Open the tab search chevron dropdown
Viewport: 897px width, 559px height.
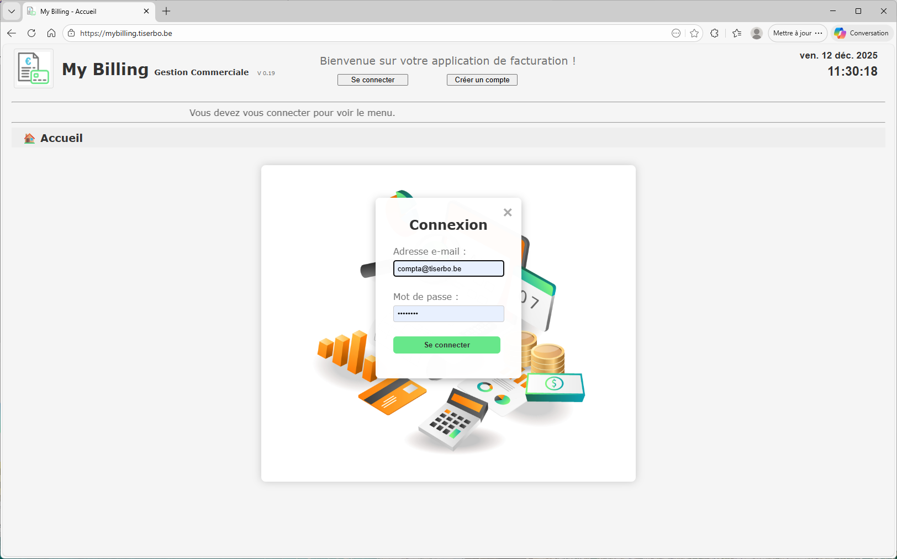coord(11,11)
